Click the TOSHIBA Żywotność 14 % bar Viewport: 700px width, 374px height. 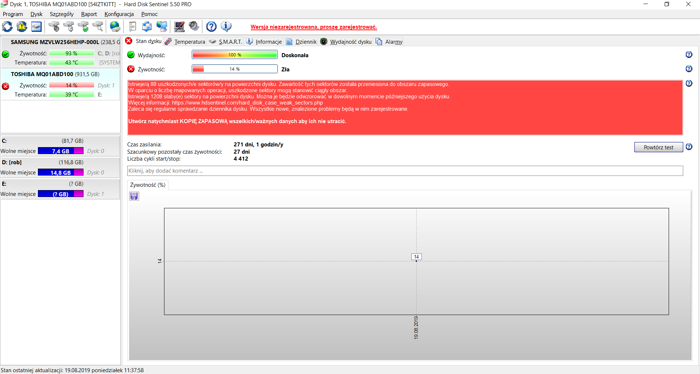(x=71, y=85)
